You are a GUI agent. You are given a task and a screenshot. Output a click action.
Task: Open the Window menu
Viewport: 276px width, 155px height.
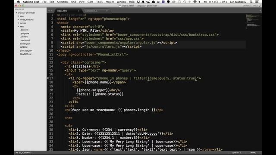122,2
